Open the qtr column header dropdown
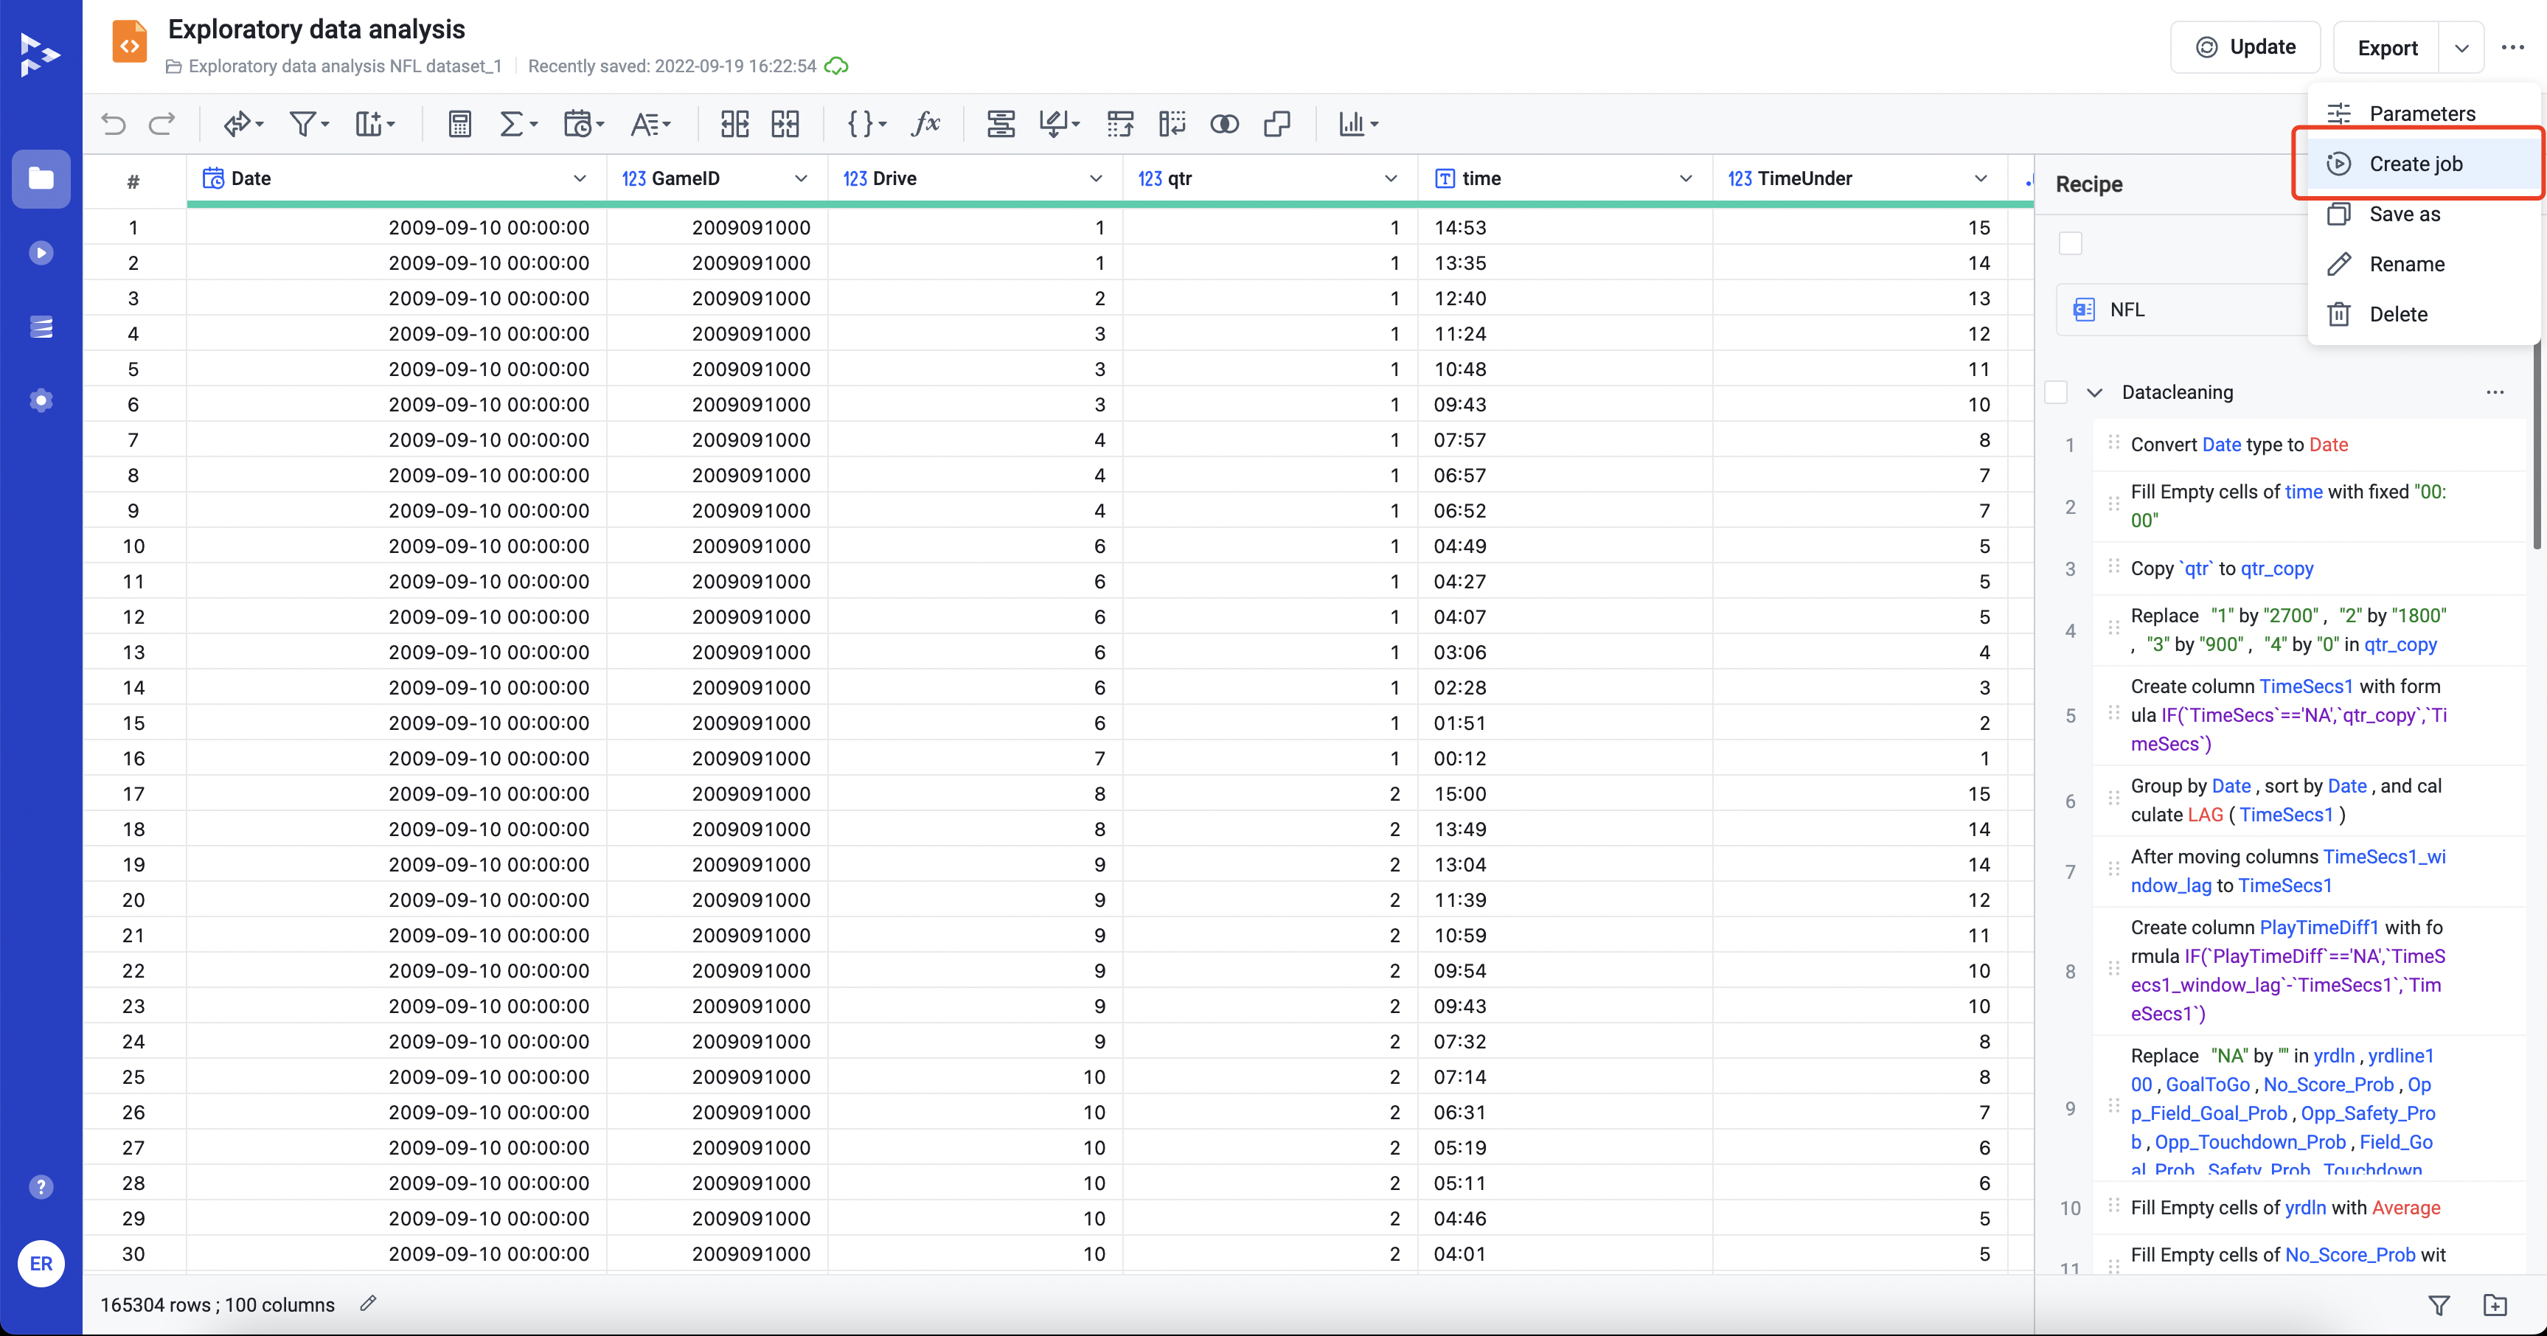Viewport: 2547px width, 1336px height. 1390,178
